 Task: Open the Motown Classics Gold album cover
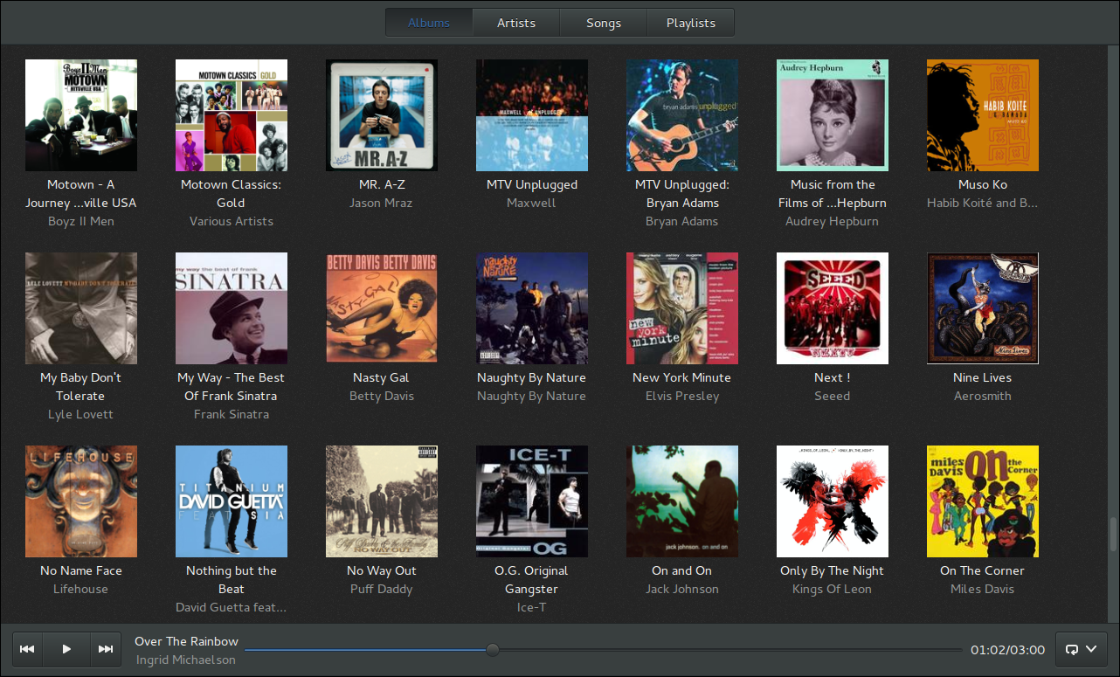coord(232,115)
